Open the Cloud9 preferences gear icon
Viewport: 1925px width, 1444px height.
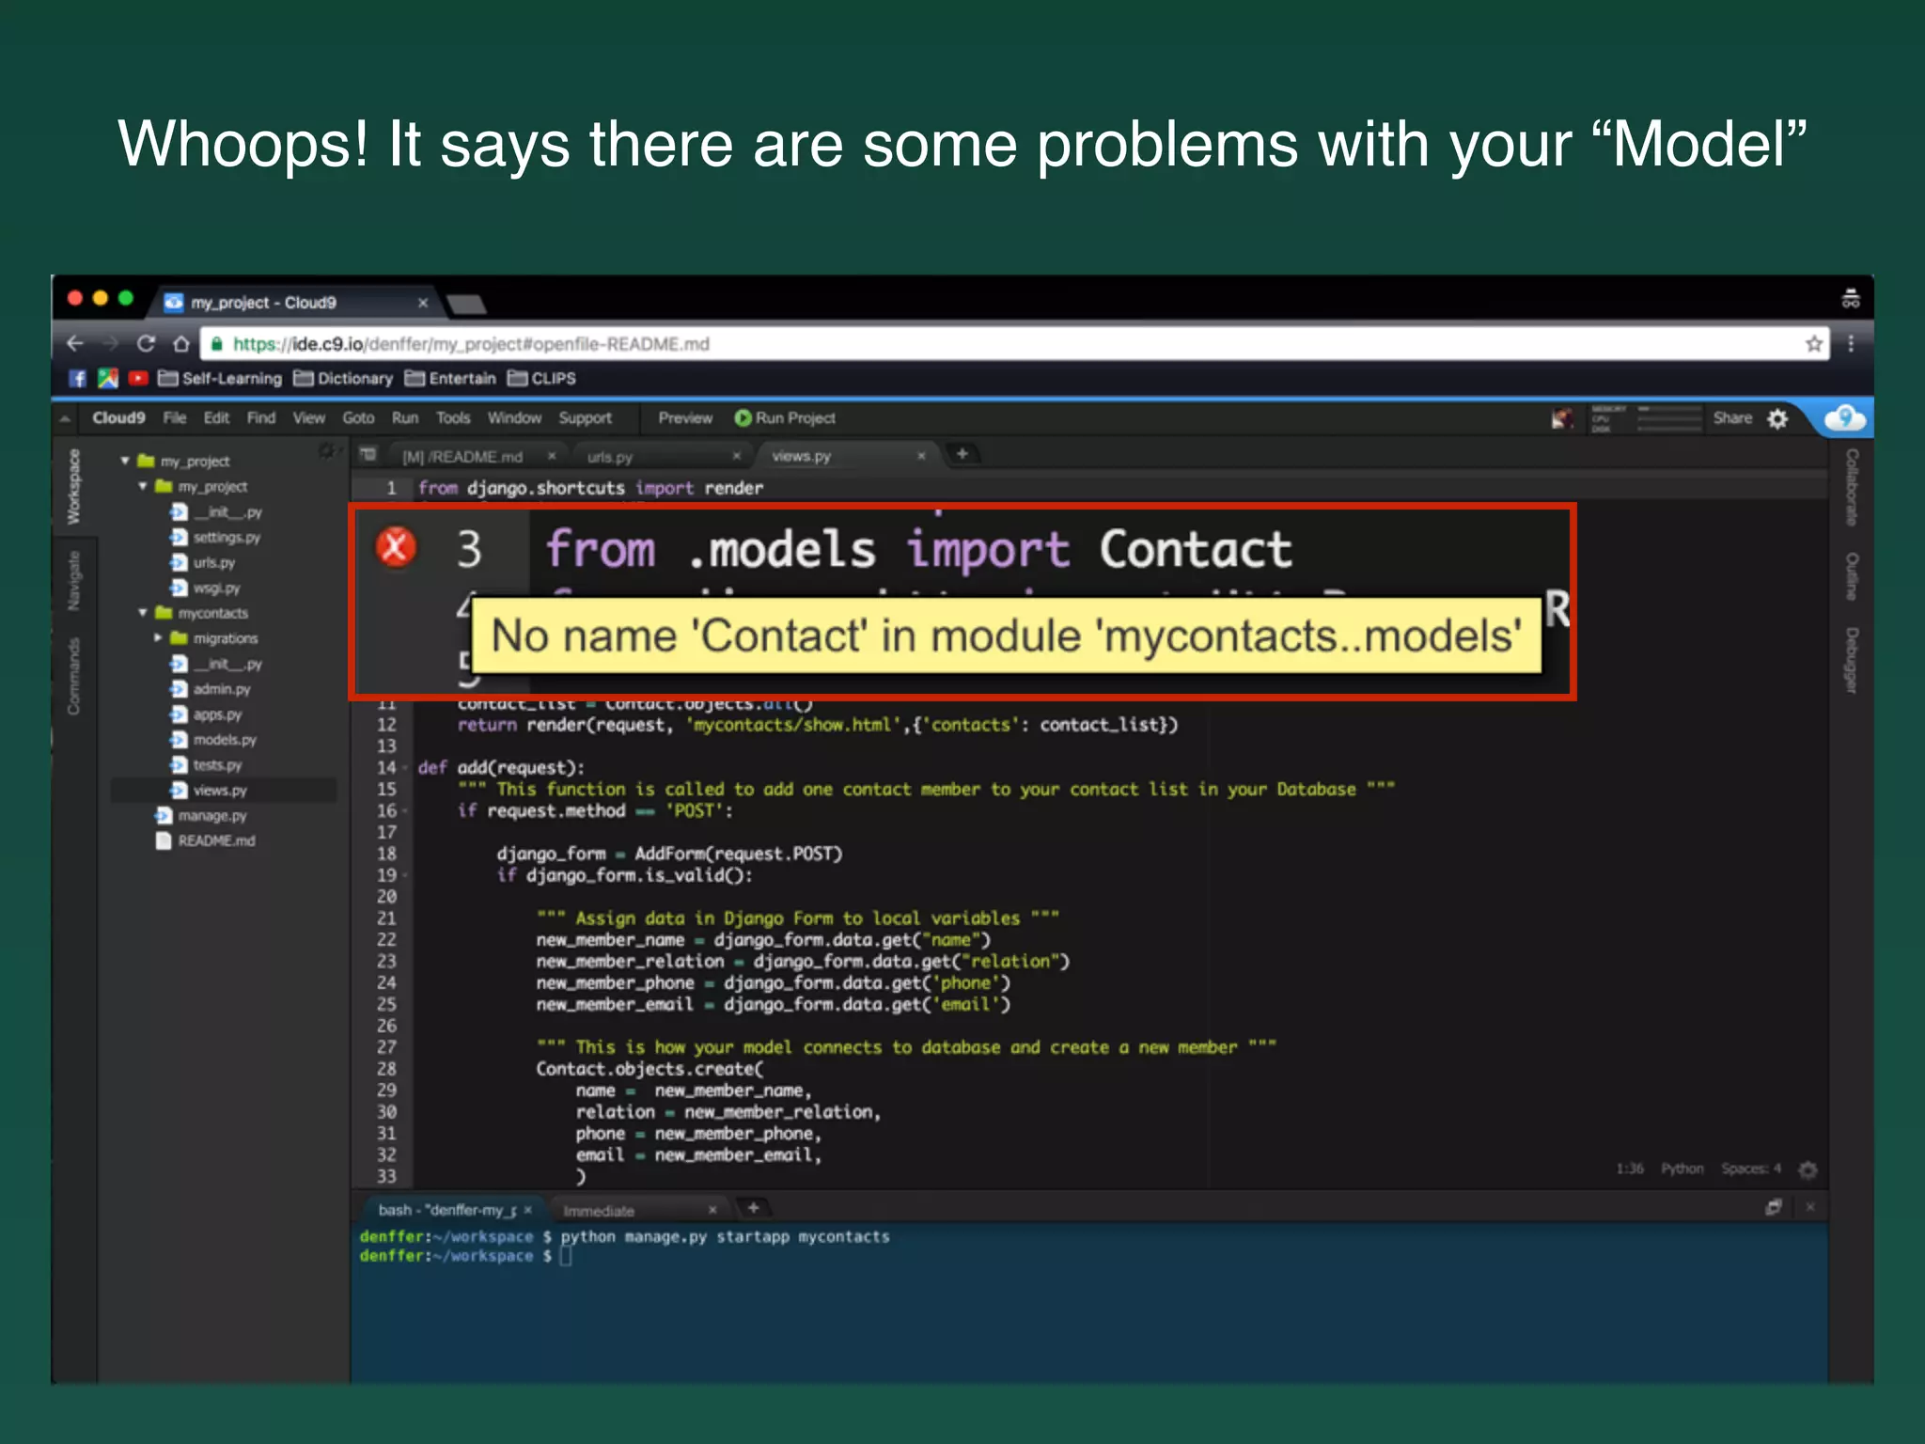[x=1777, y=418]
